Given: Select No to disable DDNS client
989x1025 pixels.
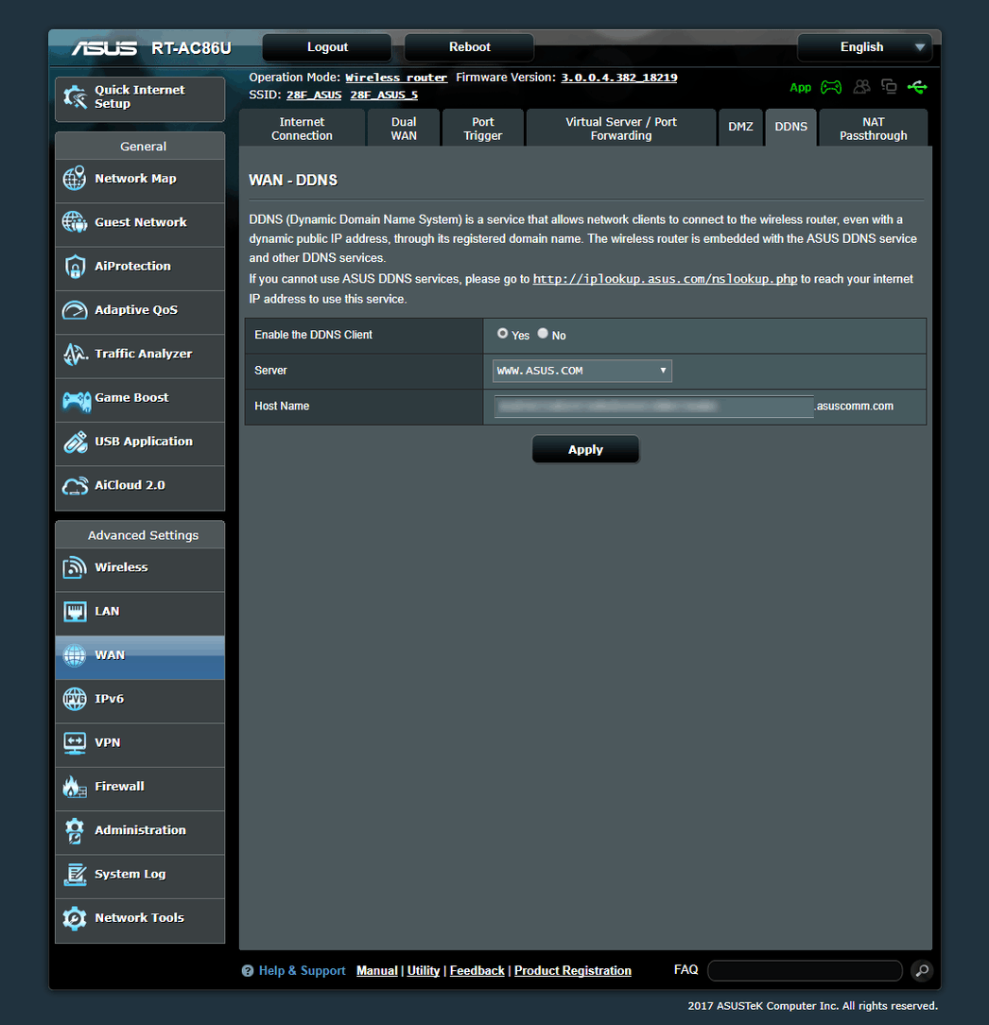Looking at the screenshot, I should click(543, 334).
